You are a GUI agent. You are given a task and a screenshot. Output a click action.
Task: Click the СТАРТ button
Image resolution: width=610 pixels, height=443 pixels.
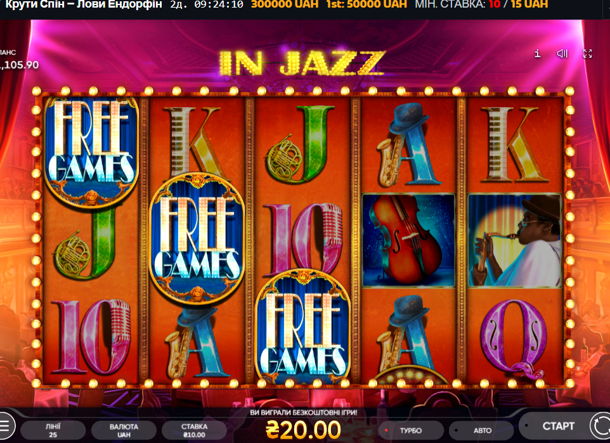click(558, 427)
